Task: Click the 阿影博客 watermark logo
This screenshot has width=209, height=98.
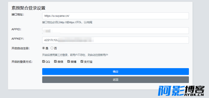Action: click(181, 91)
